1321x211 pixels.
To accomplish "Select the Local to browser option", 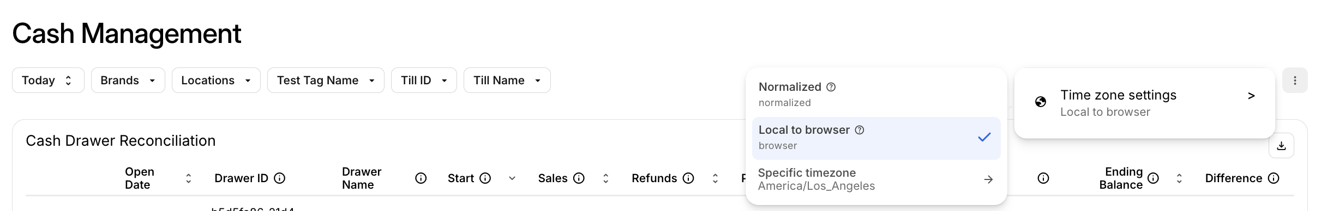I will pos(876,138).
